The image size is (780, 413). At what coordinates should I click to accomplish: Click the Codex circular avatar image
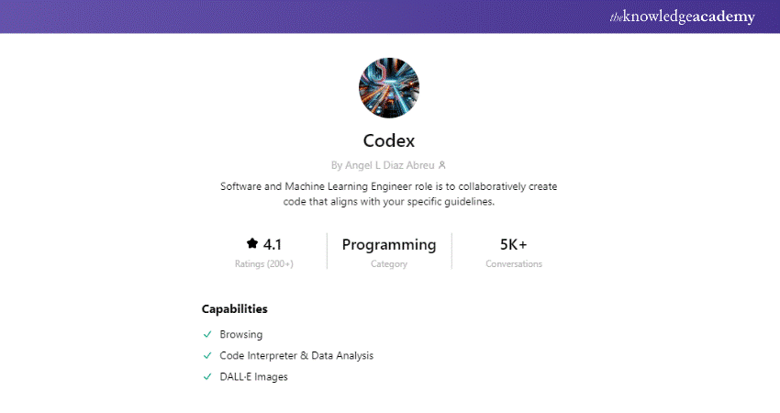389,88
